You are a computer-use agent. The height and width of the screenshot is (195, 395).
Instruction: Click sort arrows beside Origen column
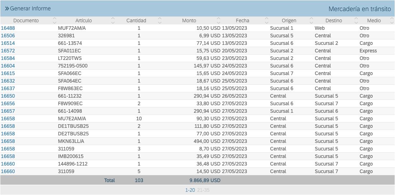[x=311, y=21]
